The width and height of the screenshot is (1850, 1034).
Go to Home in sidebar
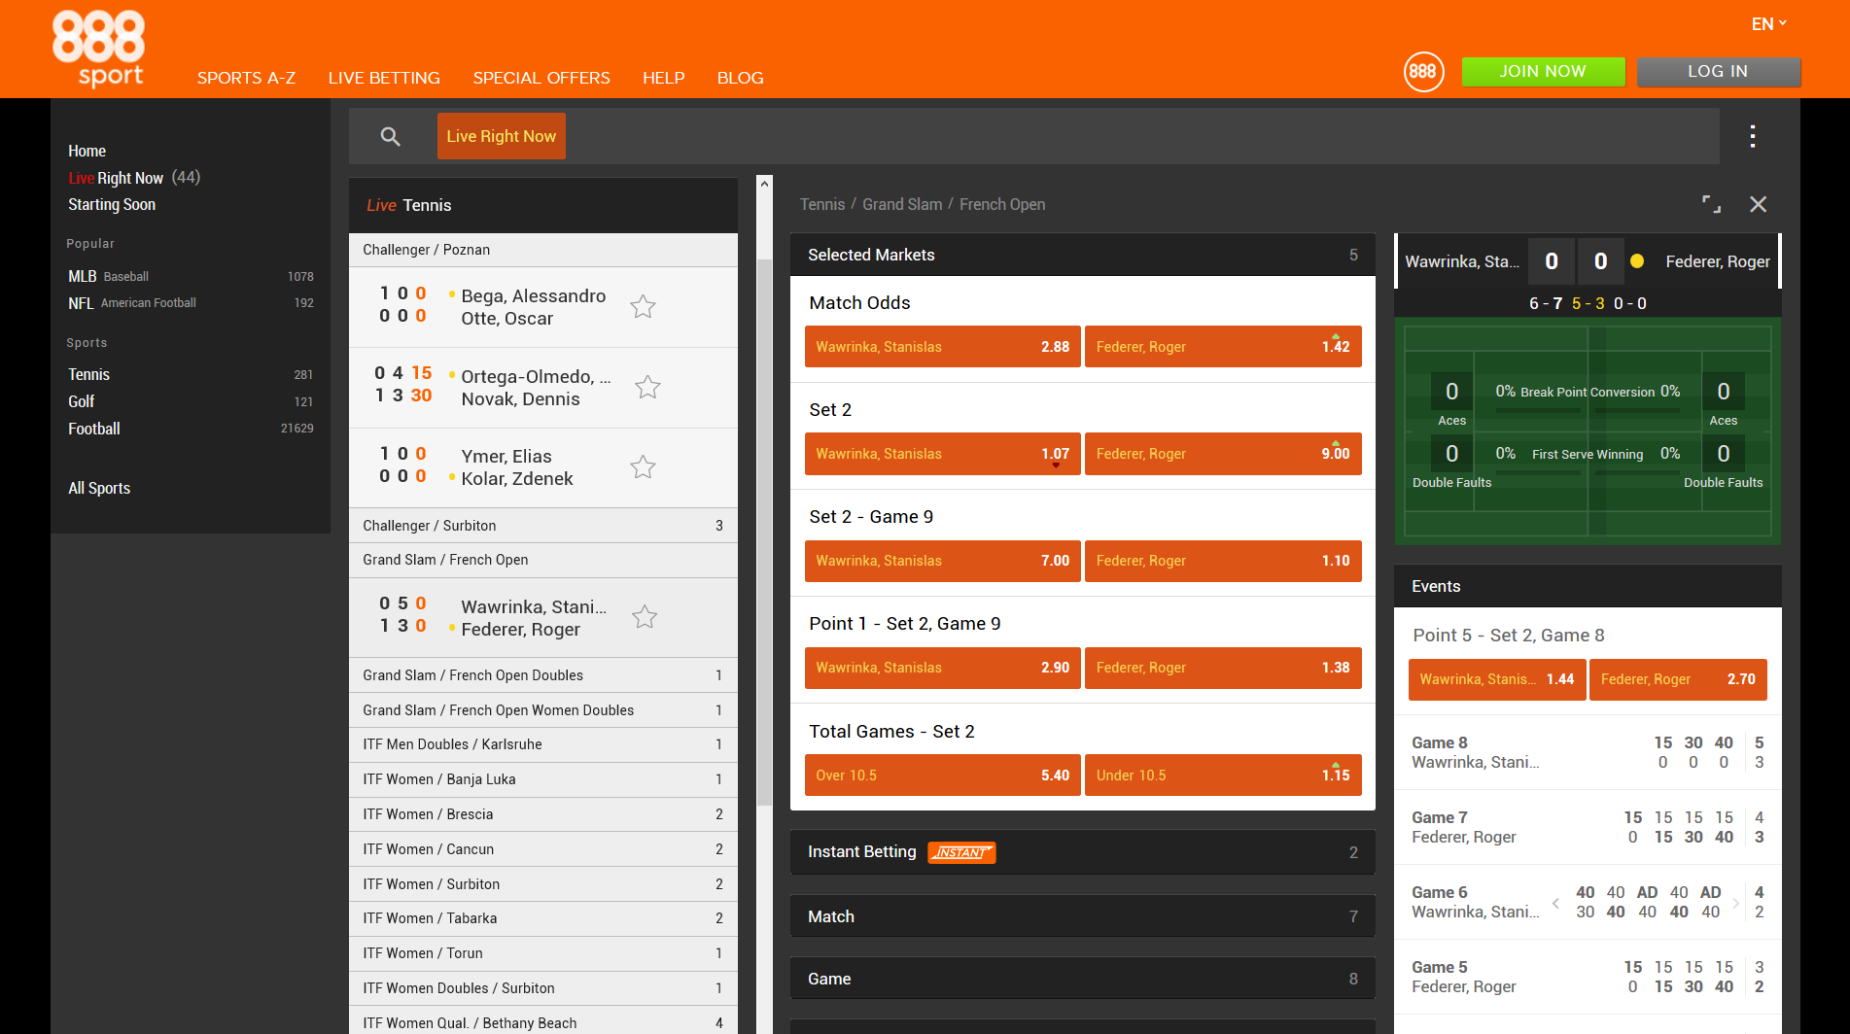coord(87,151)
